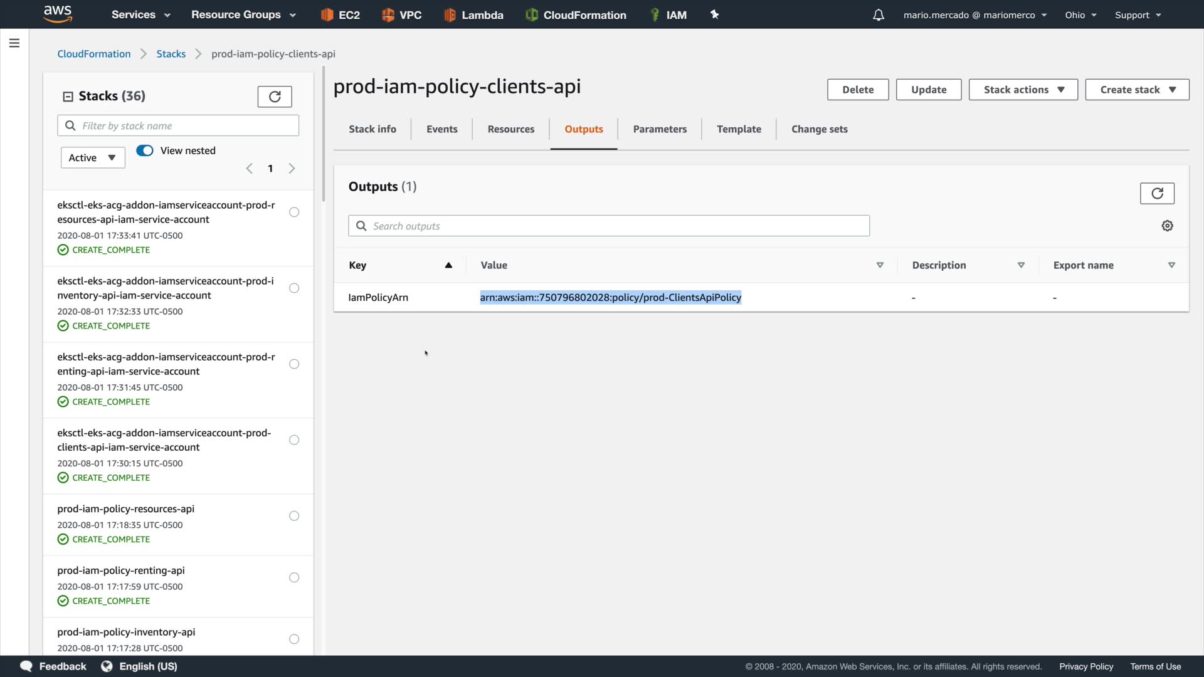
Task: Refresh the Outputs table
Action: click(1156, 193)
